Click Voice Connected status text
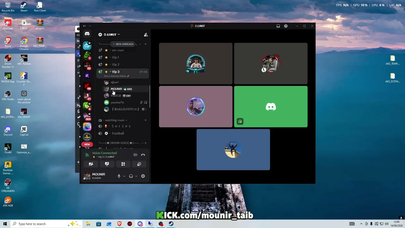 104,153
